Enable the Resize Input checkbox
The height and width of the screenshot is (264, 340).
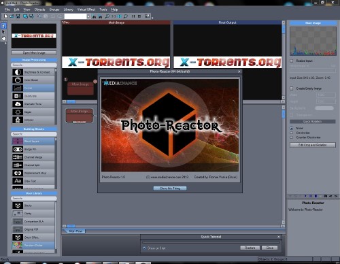tap(292, 61)
